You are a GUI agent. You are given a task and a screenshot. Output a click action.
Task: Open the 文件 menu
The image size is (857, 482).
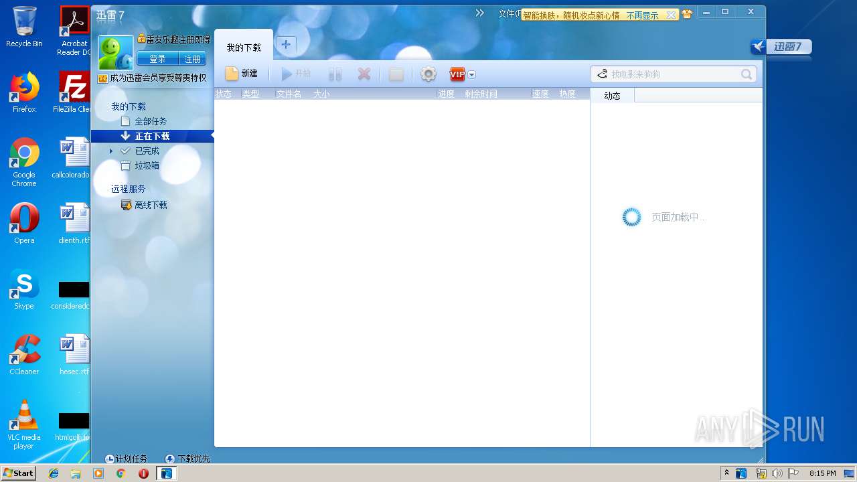(509, 13)
